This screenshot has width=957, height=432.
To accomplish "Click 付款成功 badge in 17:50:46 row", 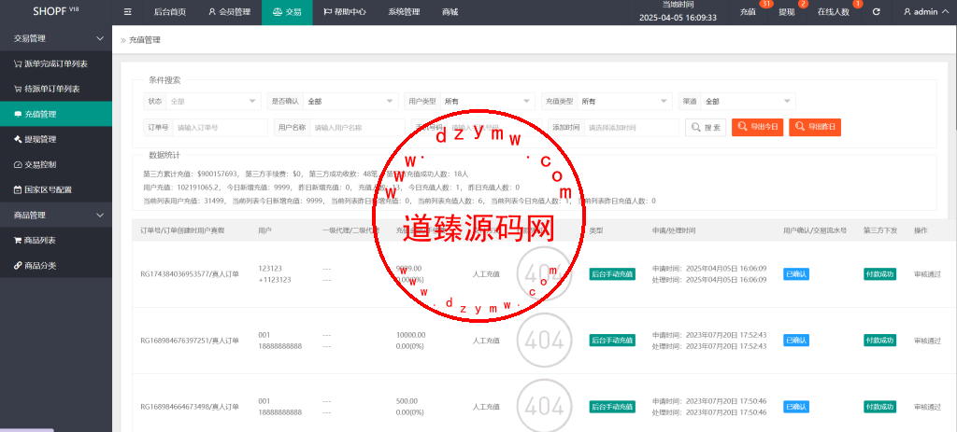I will pos(879,407).
